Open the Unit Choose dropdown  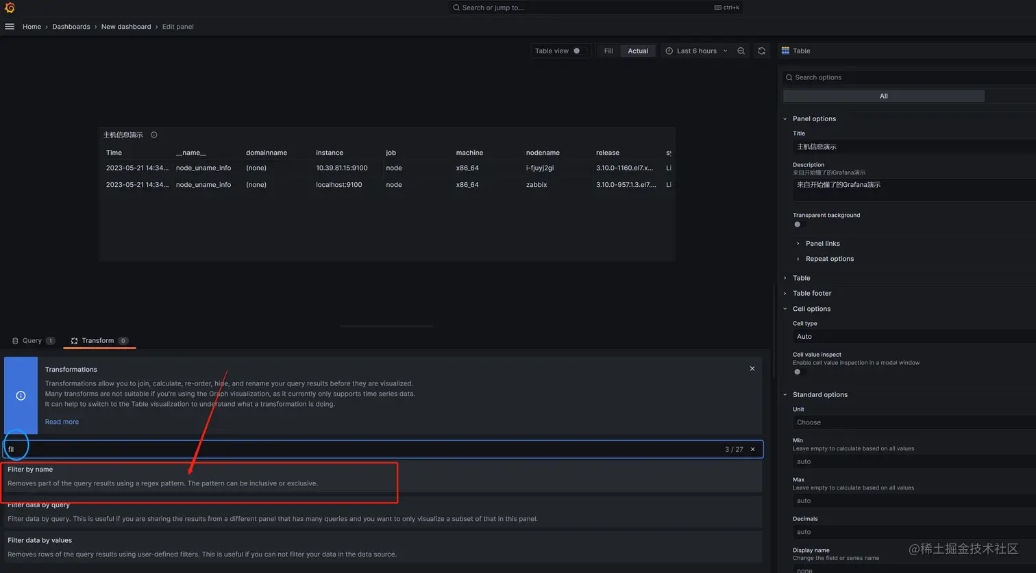[x=914, y=422]
